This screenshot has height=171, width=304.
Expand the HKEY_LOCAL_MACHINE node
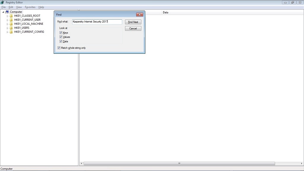pos(7,24)
